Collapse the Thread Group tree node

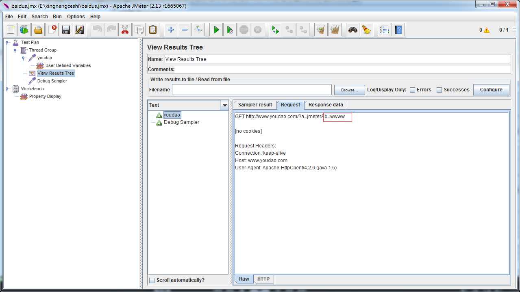15,50
